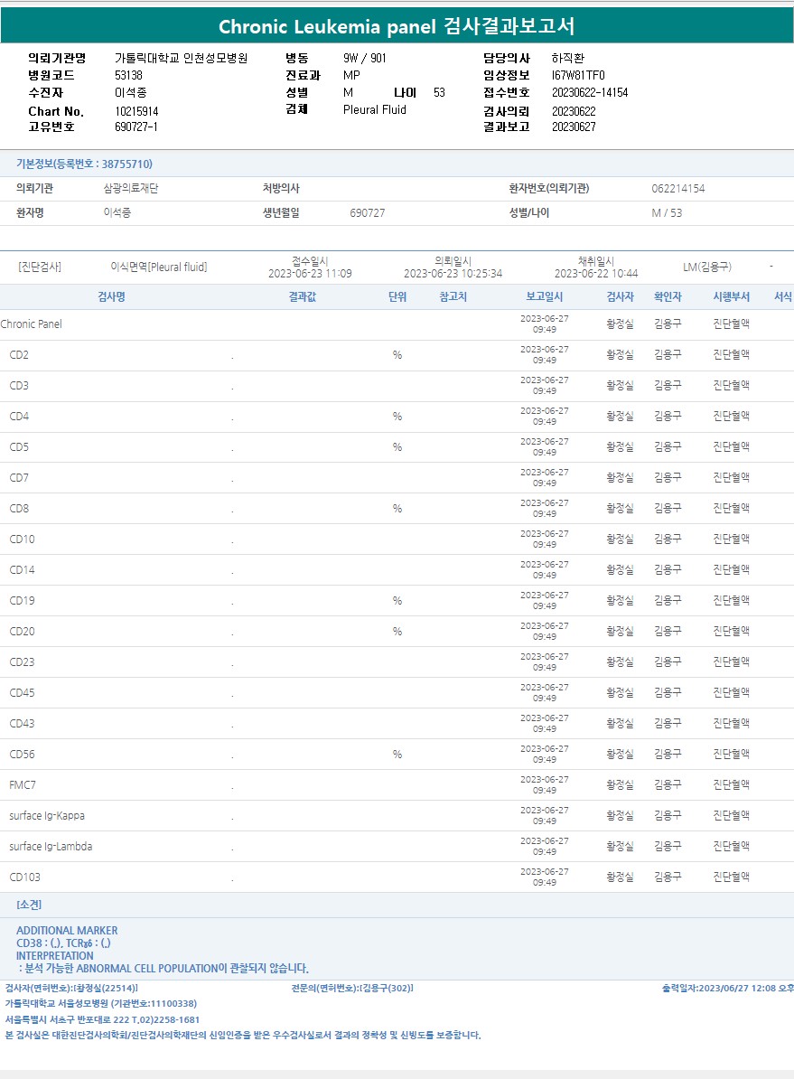Click the [진단검사] label
This screenshot has height=1079, width=794.
point(40,267)
